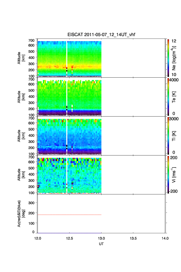Click the Ti ion temperature heatmap
This screenshot has height=272, width=181.
[x=70, y=137]
